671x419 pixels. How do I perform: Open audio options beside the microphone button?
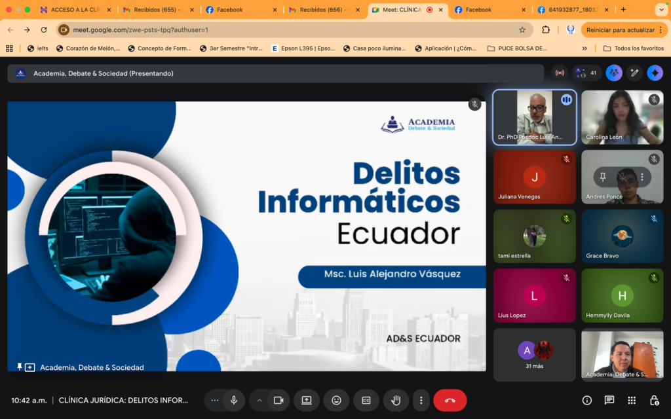tap(214, 400)
